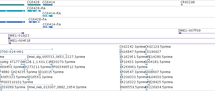The width and height of the screenshot is (215, 91).
Task: Select the CG6428-PA protein glyph
Action: pyautogui.click(x=34, y=22)
